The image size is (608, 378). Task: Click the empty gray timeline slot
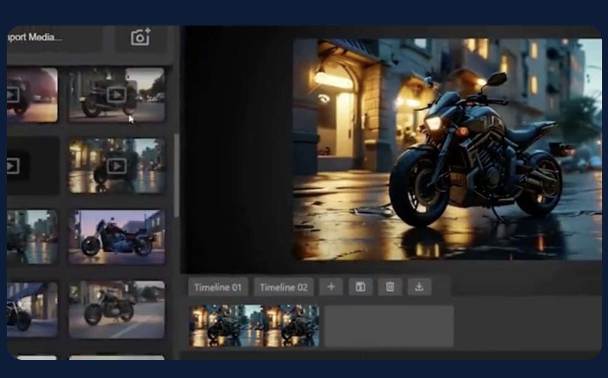pos(389,326)
